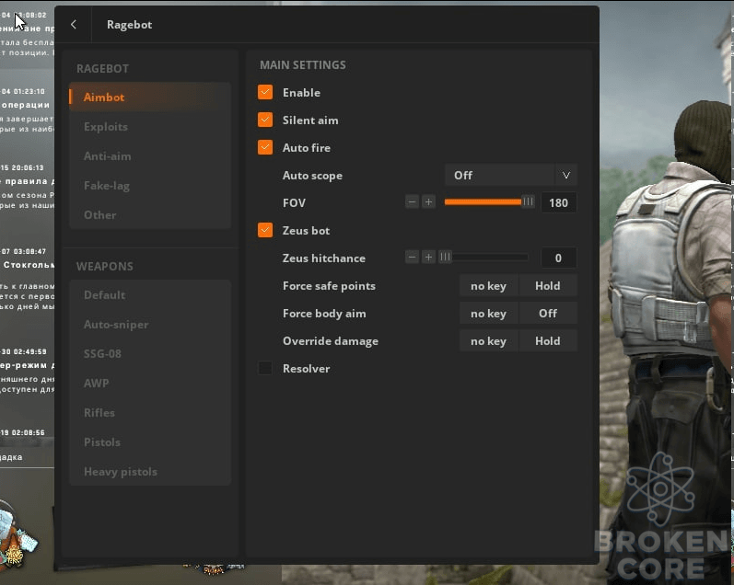This screenshot has width=734, height=585.
Task: Uncheck Silent aim
Action: [x=265, y=120]
